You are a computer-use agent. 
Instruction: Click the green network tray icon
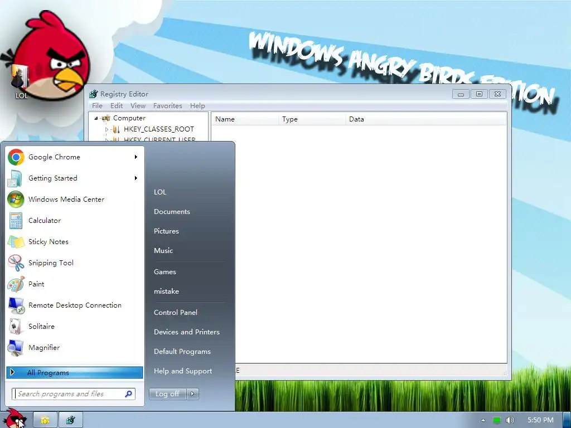[x=496, y=420]
